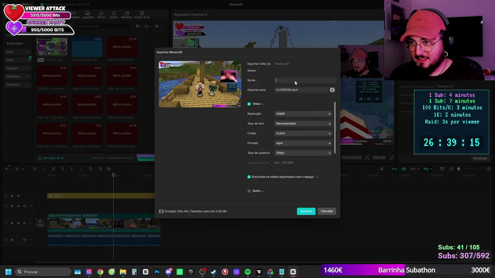Image resolution: width=495 pixels, height=278 pixels.
Task: Open the Windows Start menu
Action: (8, 272)
